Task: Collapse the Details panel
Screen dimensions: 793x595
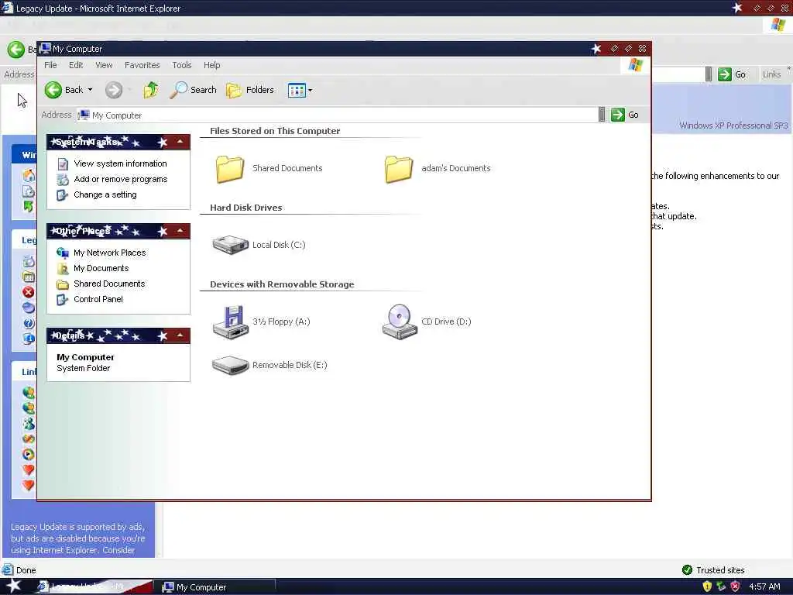Action: (180, 335)
